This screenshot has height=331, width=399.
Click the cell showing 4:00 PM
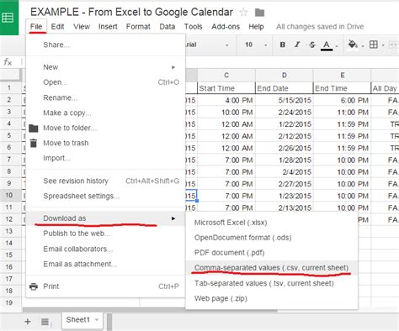click(226, 100)
